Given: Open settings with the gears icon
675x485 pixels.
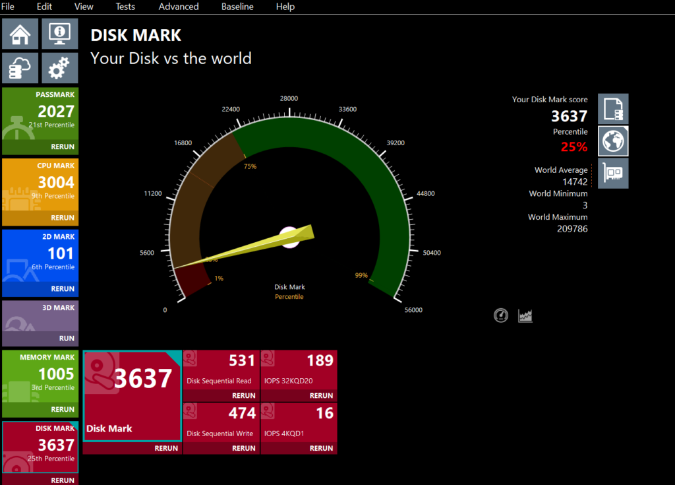Looking at the screenshot, I should pyautogui.click(x=60, y=68).
